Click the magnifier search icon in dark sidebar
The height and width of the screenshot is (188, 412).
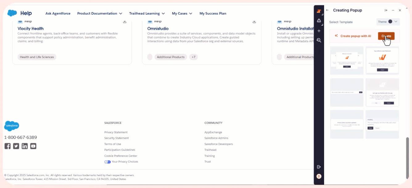coord(319,40)
